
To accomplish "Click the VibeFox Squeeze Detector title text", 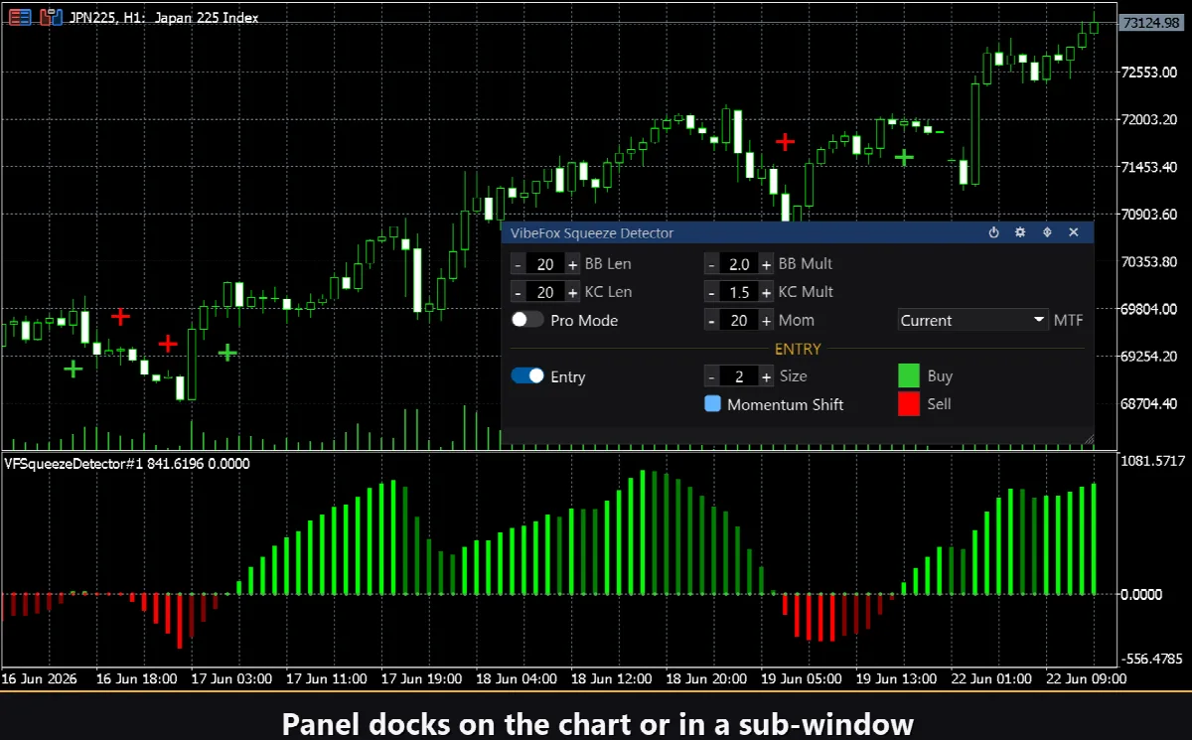I will 592,232.
